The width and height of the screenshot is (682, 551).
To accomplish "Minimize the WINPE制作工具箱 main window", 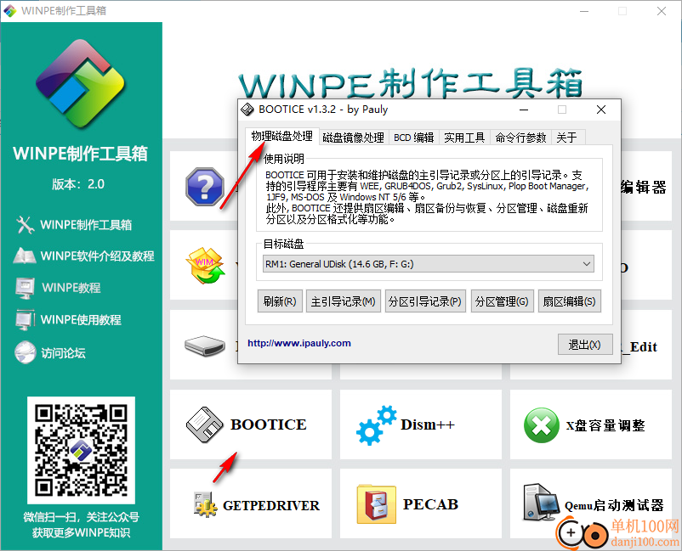I will (x=584, y=11).
